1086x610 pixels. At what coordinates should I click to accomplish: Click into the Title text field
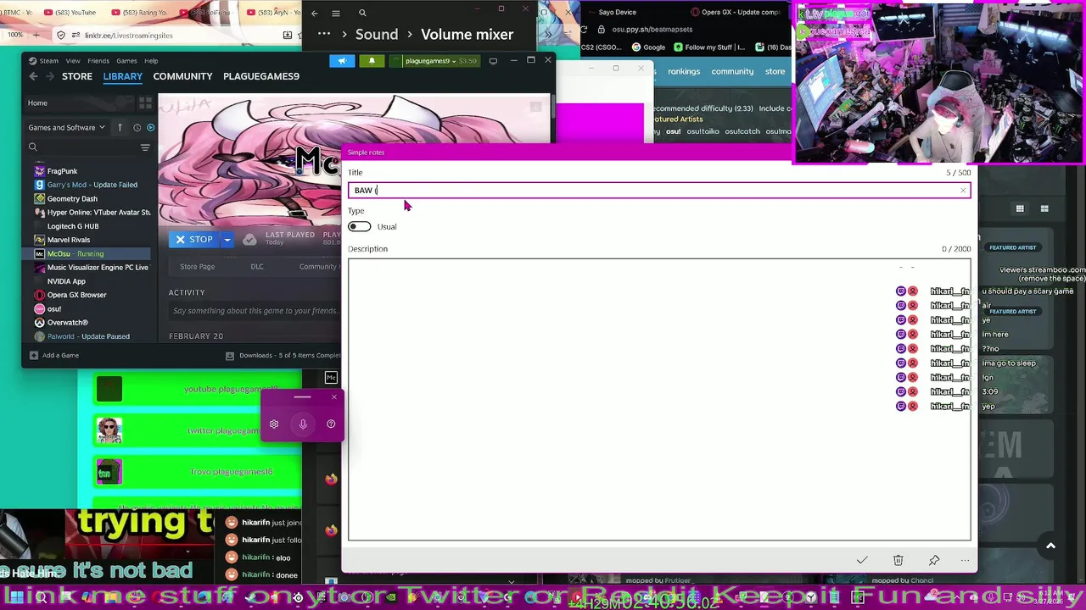[x=658, y=190]
